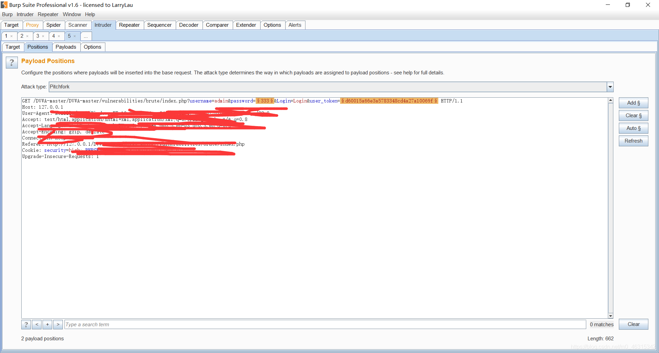Click the Clear § button
659x353 pixels.
point(634,115)
